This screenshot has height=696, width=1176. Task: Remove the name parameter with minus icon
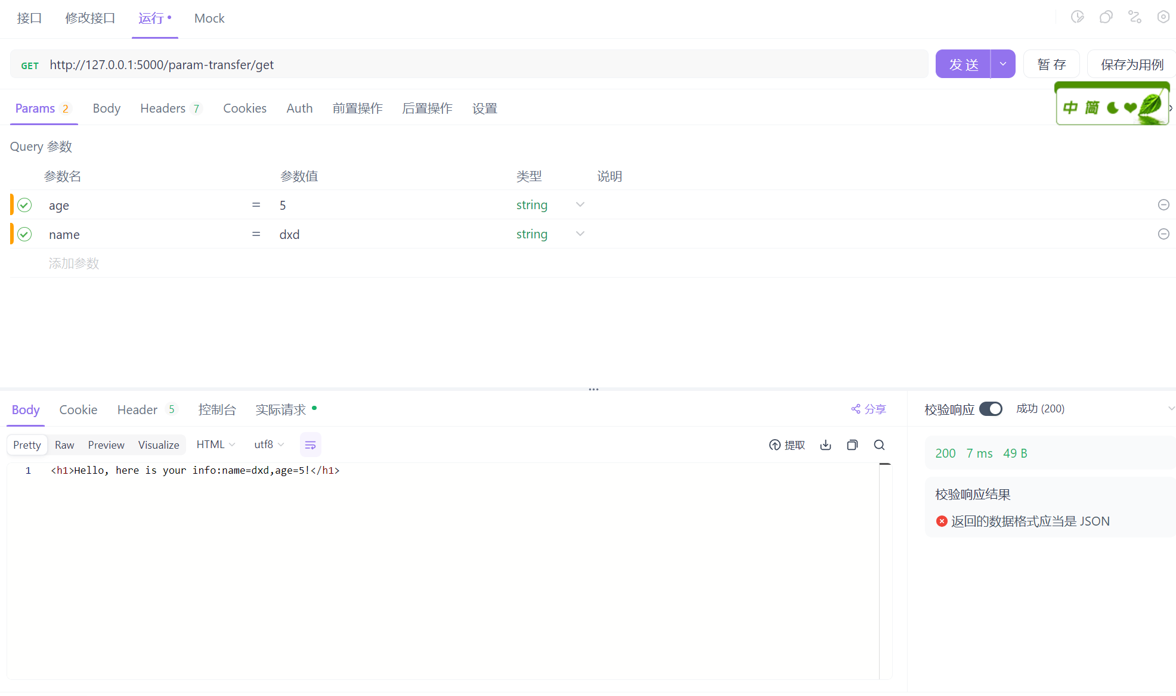1163,234
